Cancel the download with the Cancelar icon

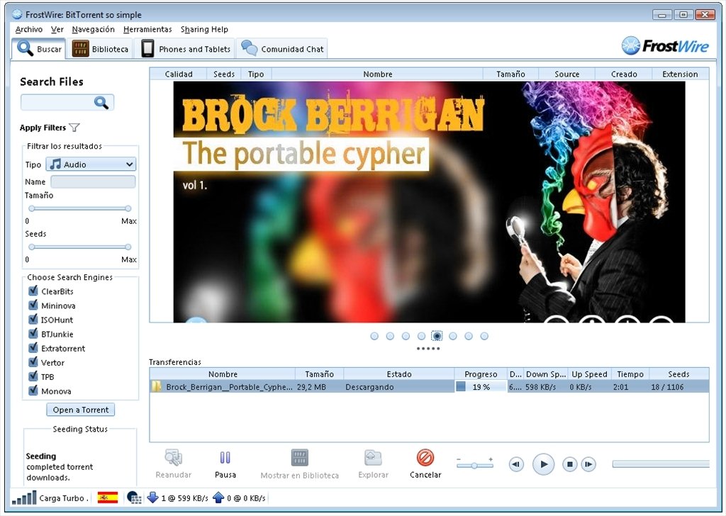[x=425, y=458]
